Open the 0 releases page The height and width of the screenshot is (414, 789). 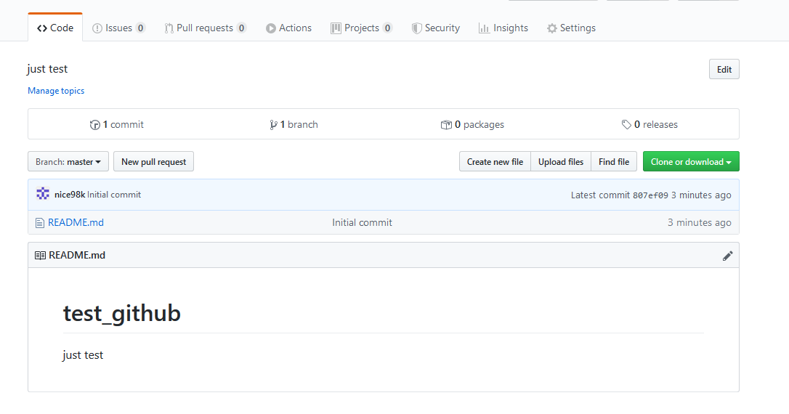650,124
